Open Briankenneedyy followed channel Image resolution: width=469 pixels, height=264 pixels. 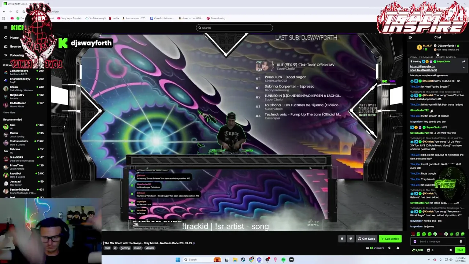23,80
